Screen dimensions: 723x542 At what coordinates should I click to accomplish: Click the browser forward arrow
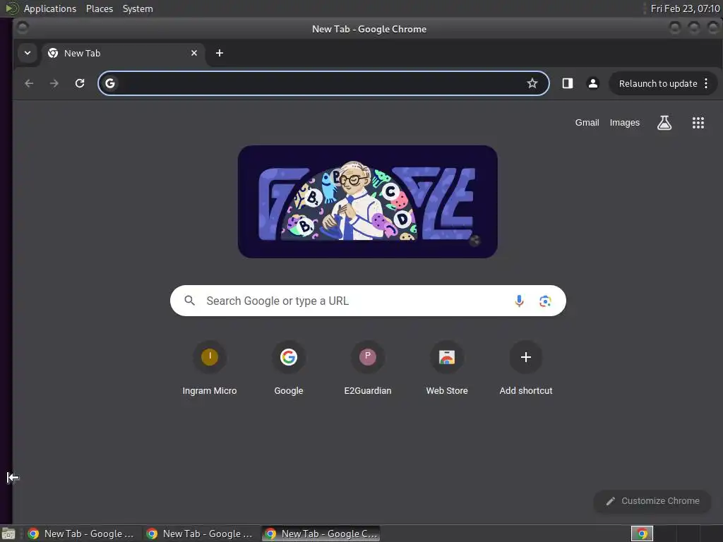(x=54, y=83)
